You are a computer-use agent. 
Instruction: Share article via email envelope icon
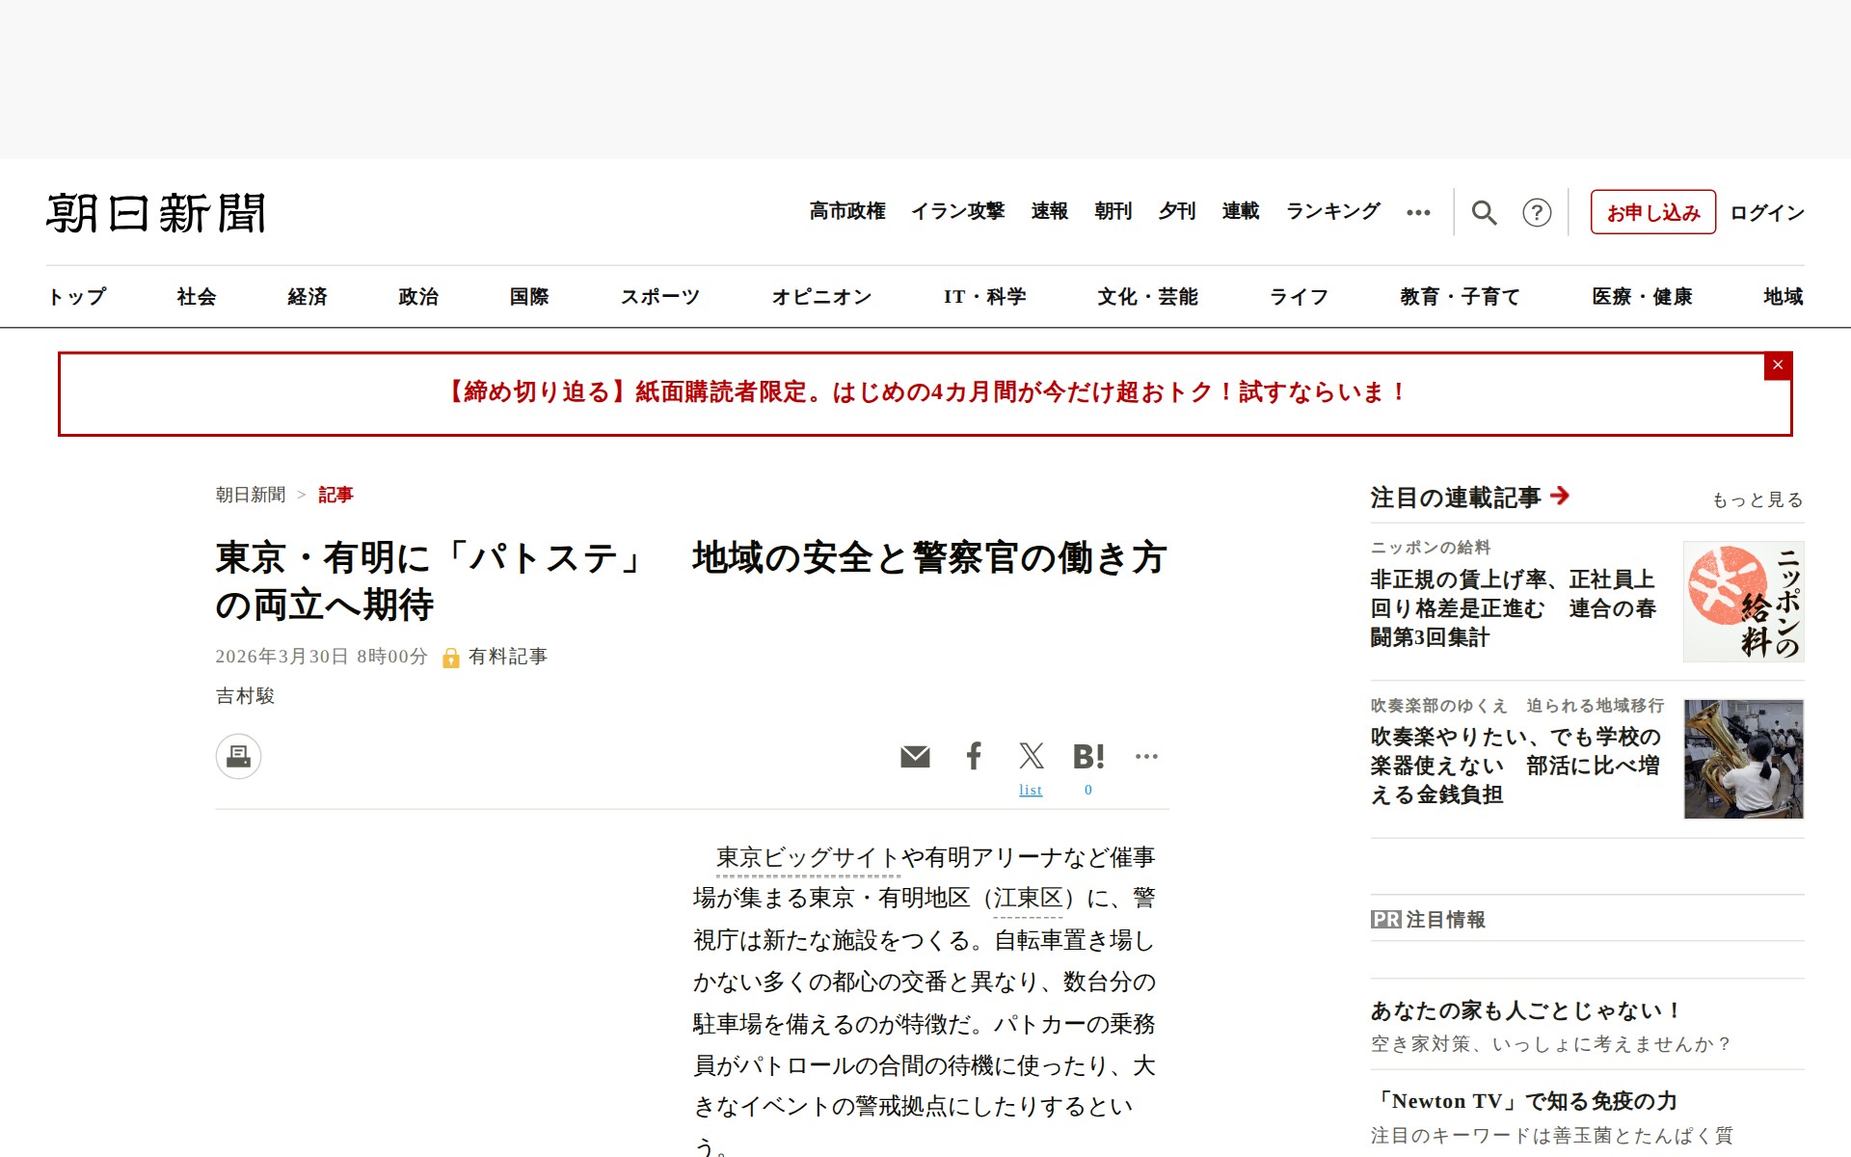click(915, 757)
